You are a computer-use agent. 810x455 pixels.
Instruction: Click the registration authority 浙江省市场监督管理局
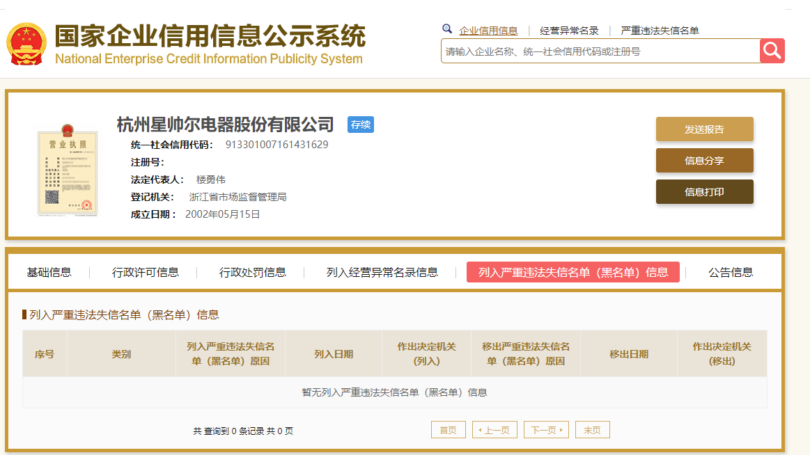coord(237,197)
